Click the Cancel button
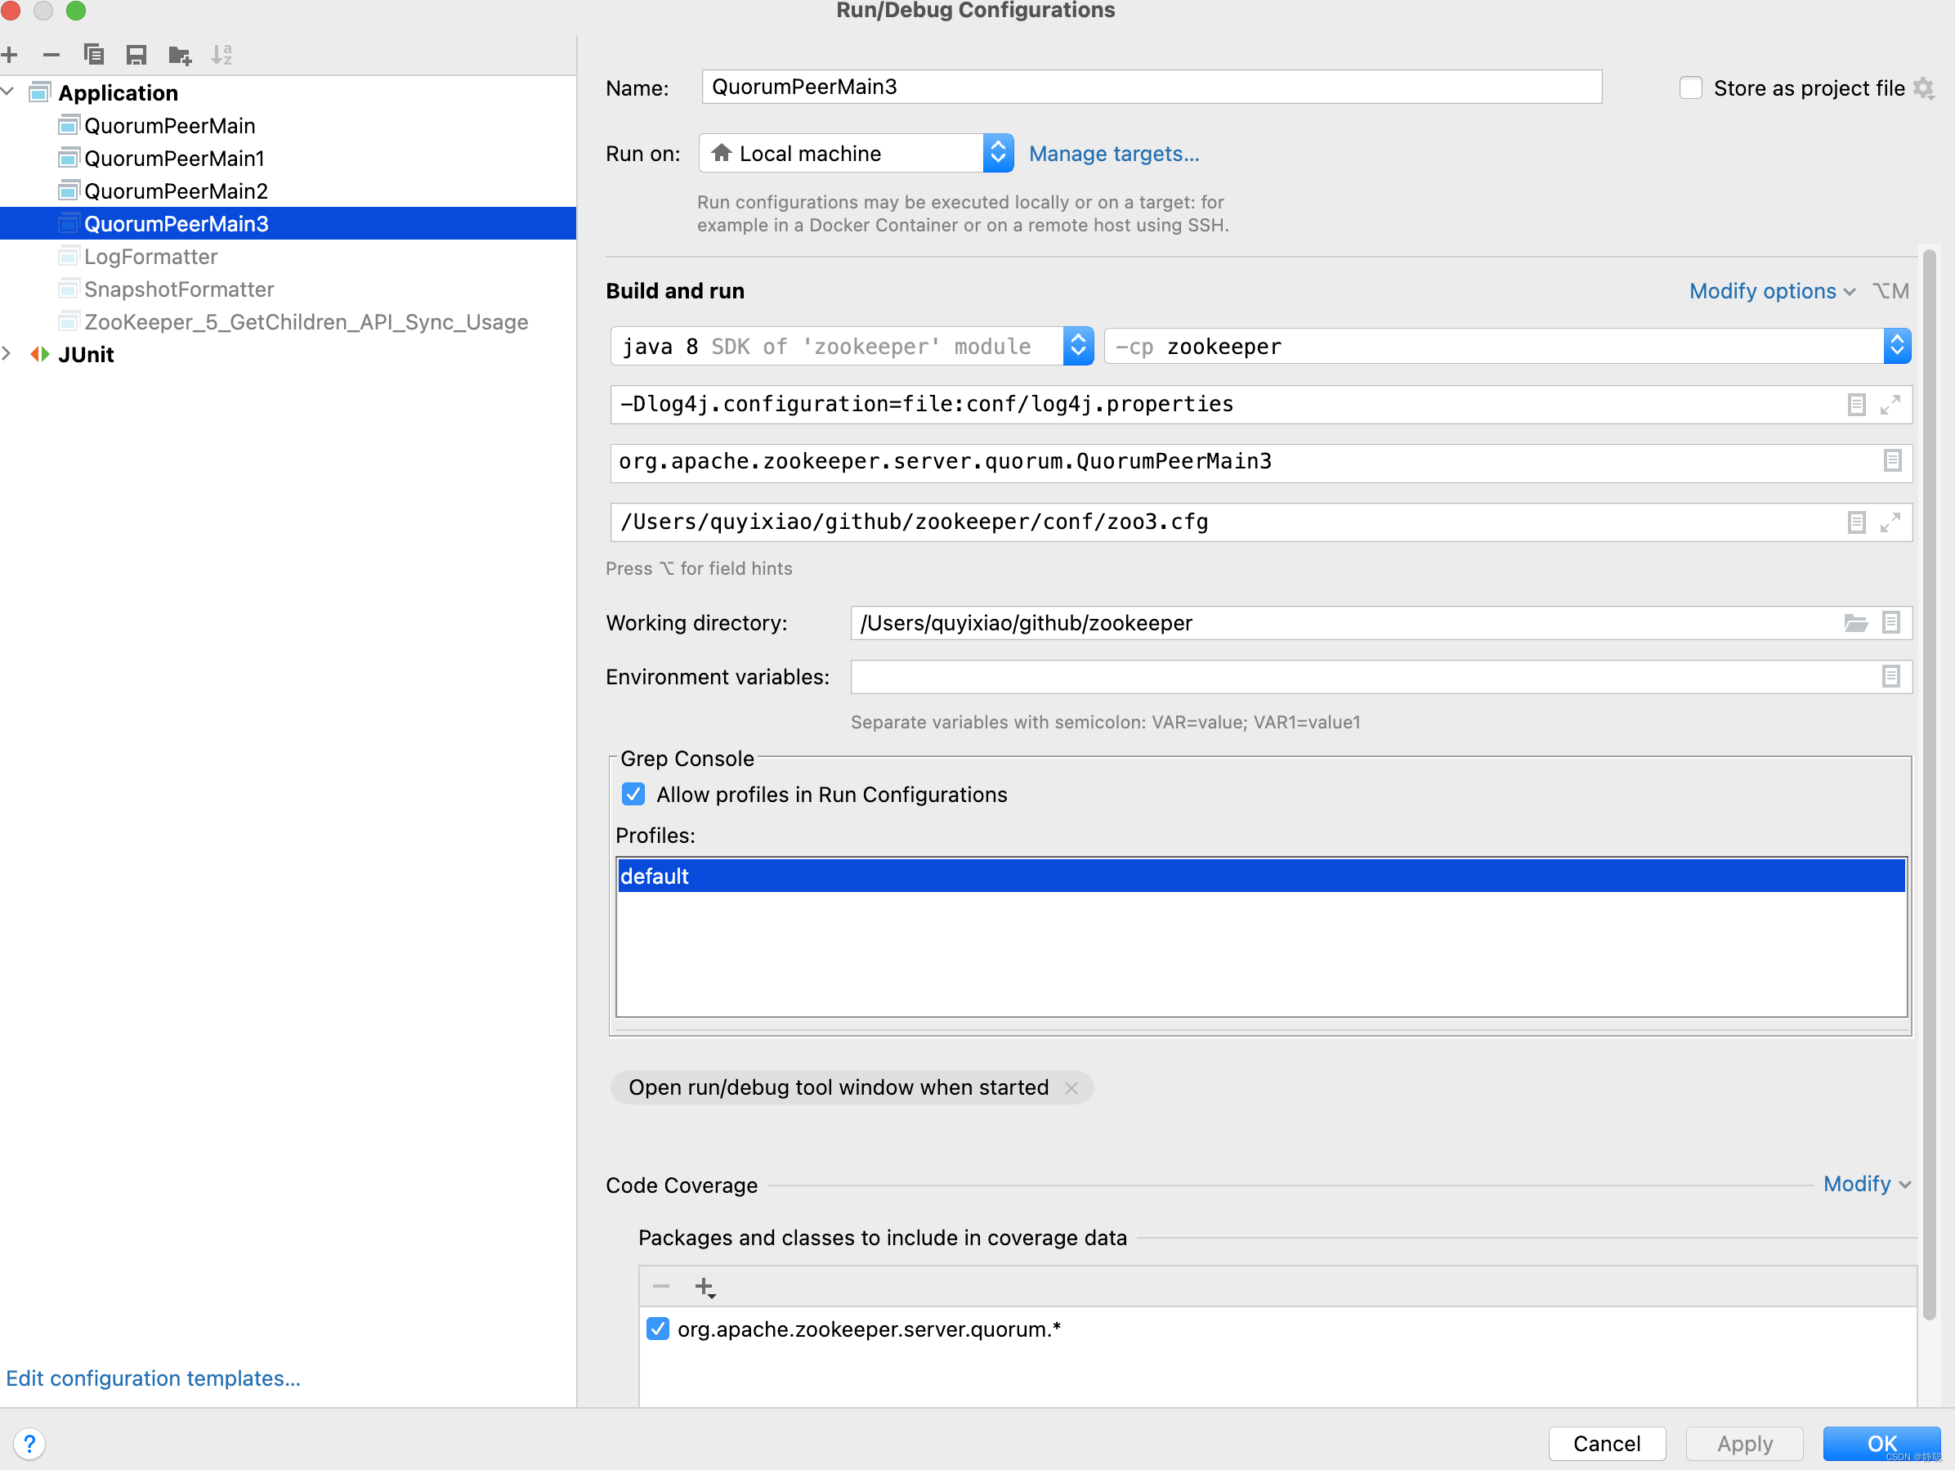This screenshot has width=1955, height=1470. tap(1606, 1444)
